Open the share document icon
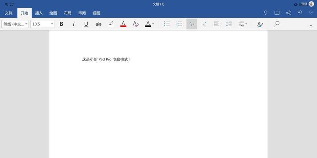 coord(288,13)
